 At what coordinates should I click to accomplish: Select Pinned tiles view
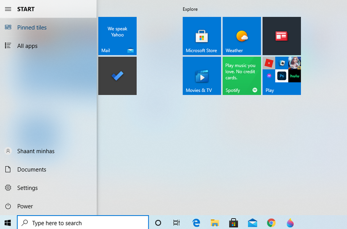[48, 27]
